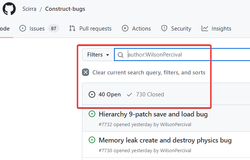Open issue Hierarchy 9-patch save and load bug
Viewport: 250px width, 160px height.
[x=153, y=114]
